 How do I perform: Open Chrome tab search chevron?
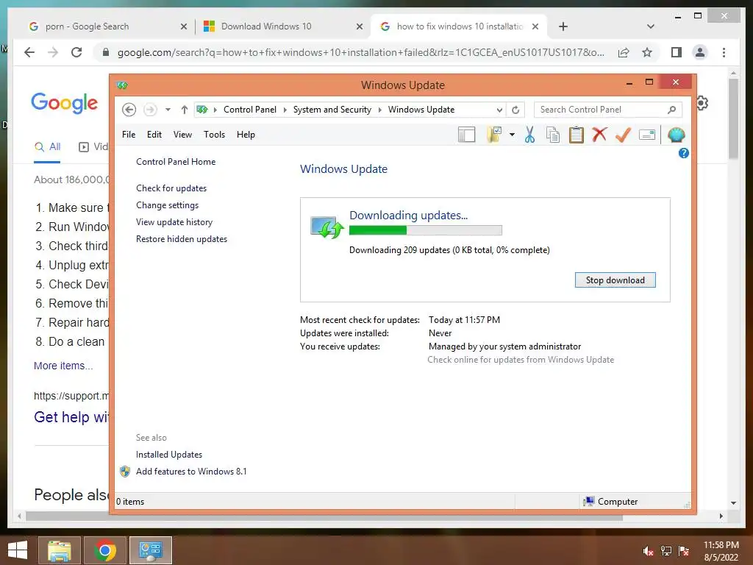pyautogui.click(x=651, y=26)
